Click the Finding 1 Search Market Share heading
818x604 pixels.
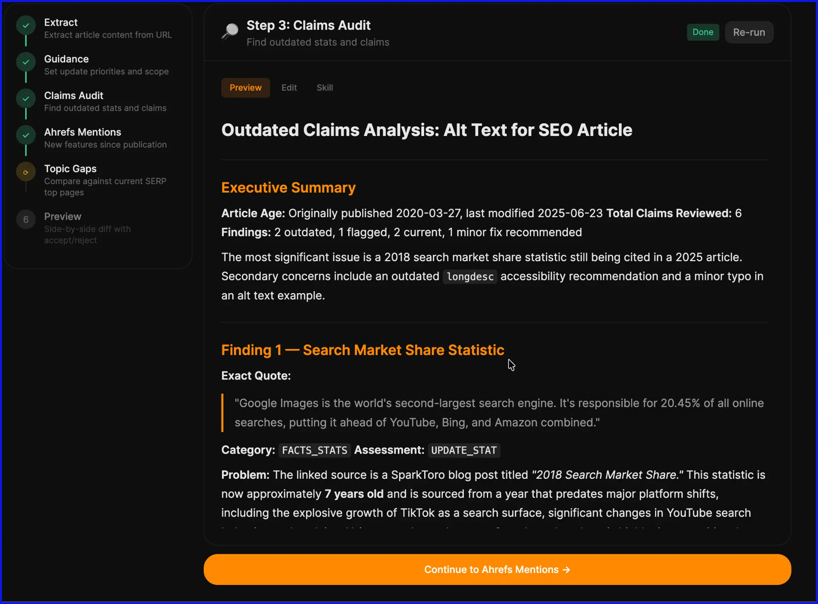(363, 350)
